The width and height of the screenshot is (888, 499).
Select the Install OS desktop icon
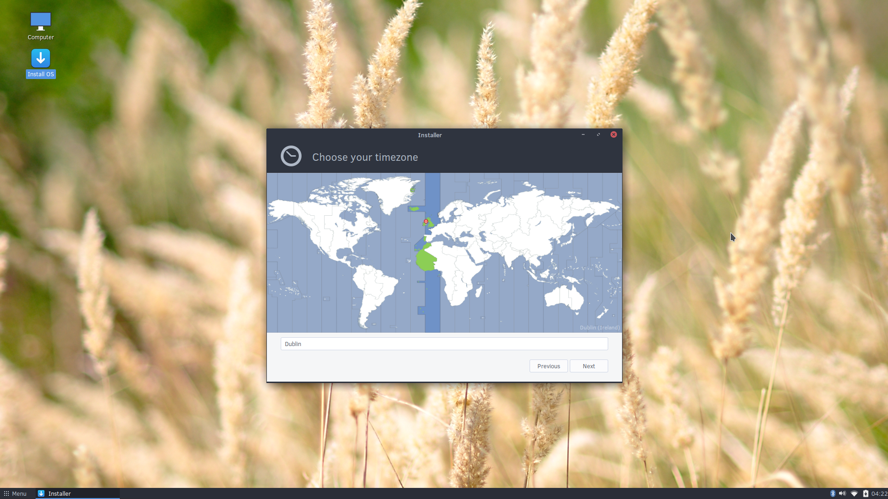pos(41,64)
